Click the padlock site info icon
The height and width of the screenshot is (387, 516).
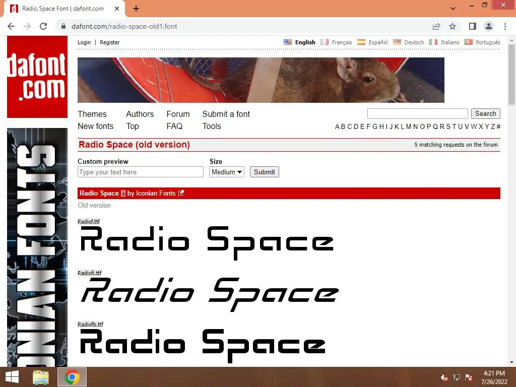coord(63,26)
